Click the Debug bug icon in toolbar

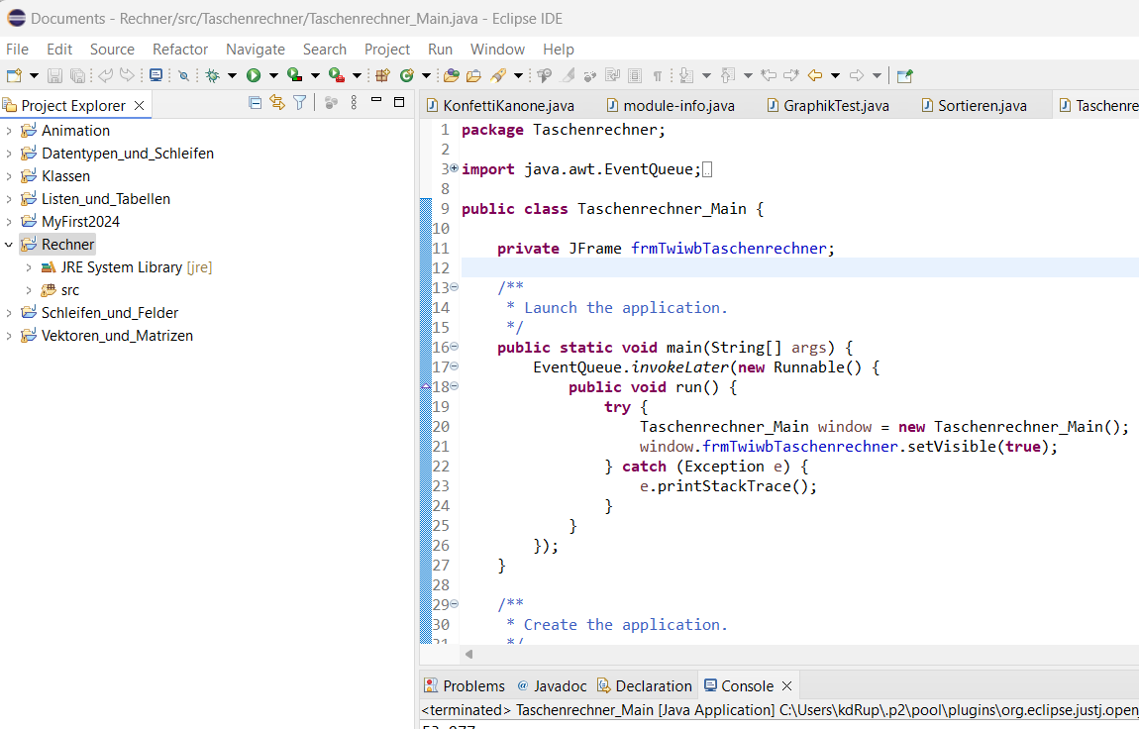tap(212, 75)
